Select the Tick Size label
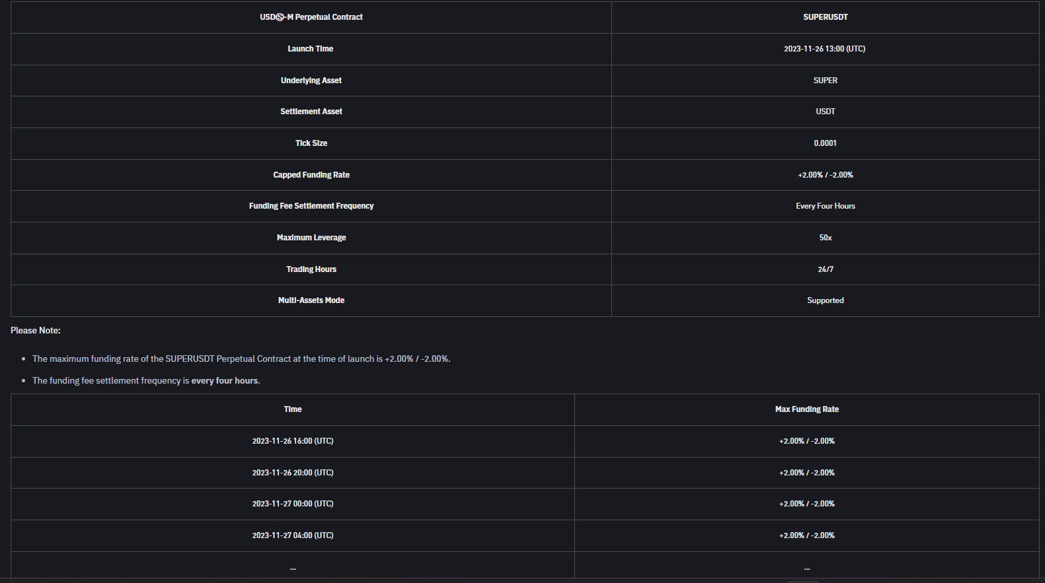Screen dimensions: 1045x583 coord(311,143)
